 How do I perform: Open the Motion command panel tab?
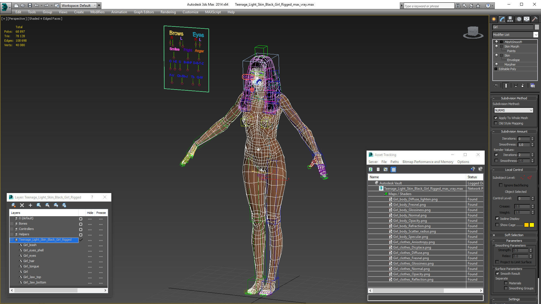point(519,19)
